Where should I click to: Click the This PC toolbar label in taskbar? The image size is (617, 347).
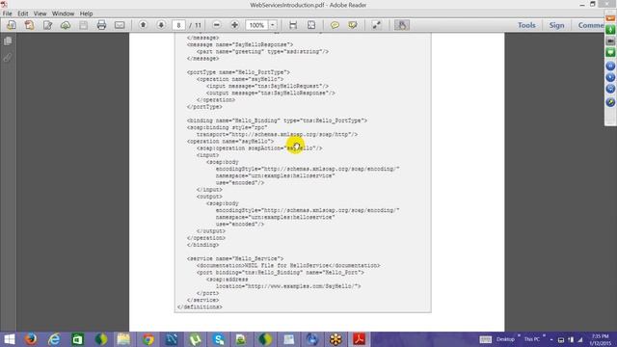pos(531,339)
